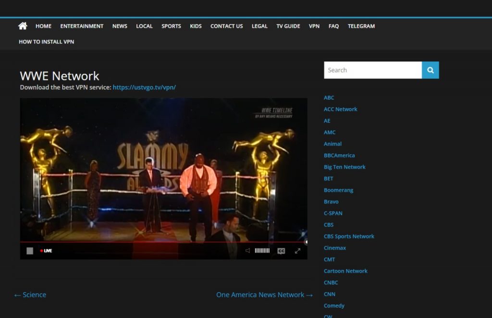
Task: Select the ACC Network channel link
Action: [x=341, y=109]
